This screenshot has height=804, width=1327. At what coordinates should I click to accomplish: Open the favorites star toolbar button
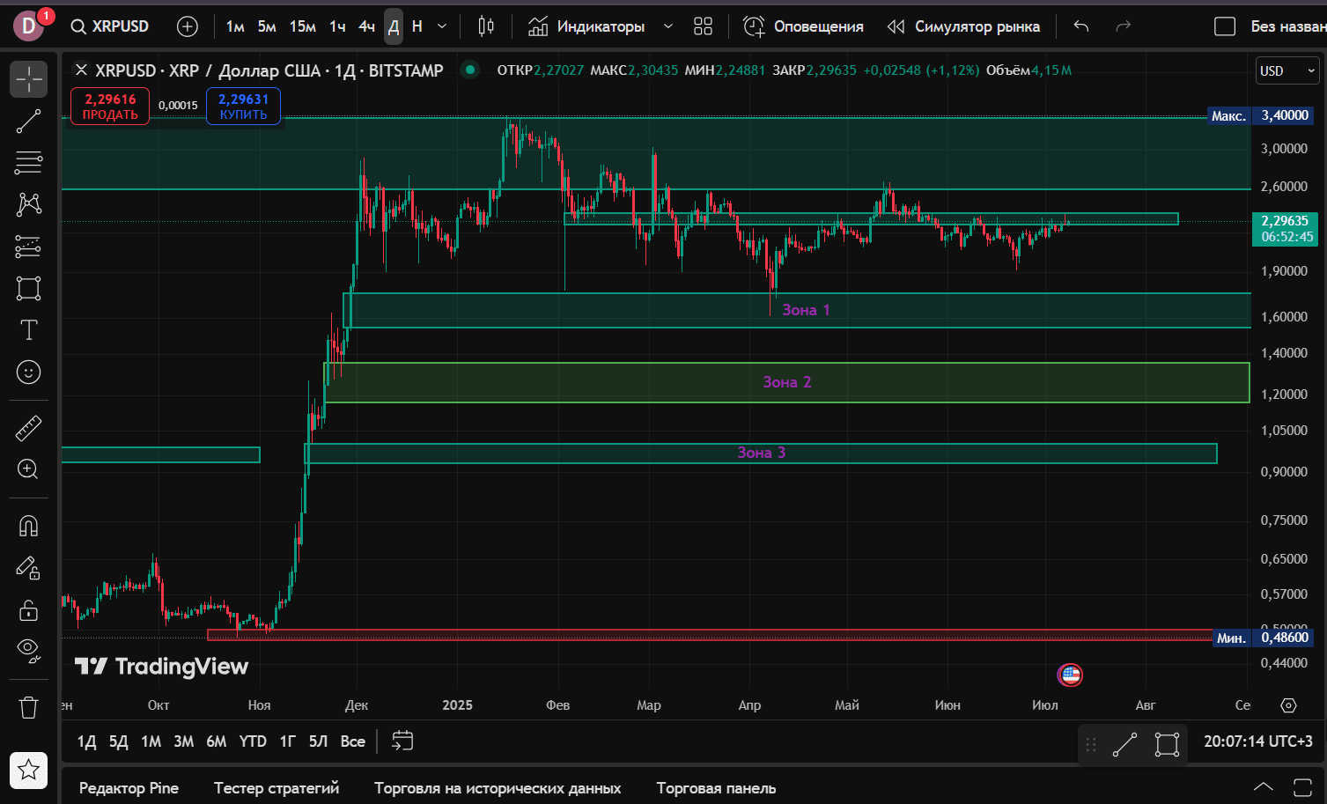[x=28, y=771]
